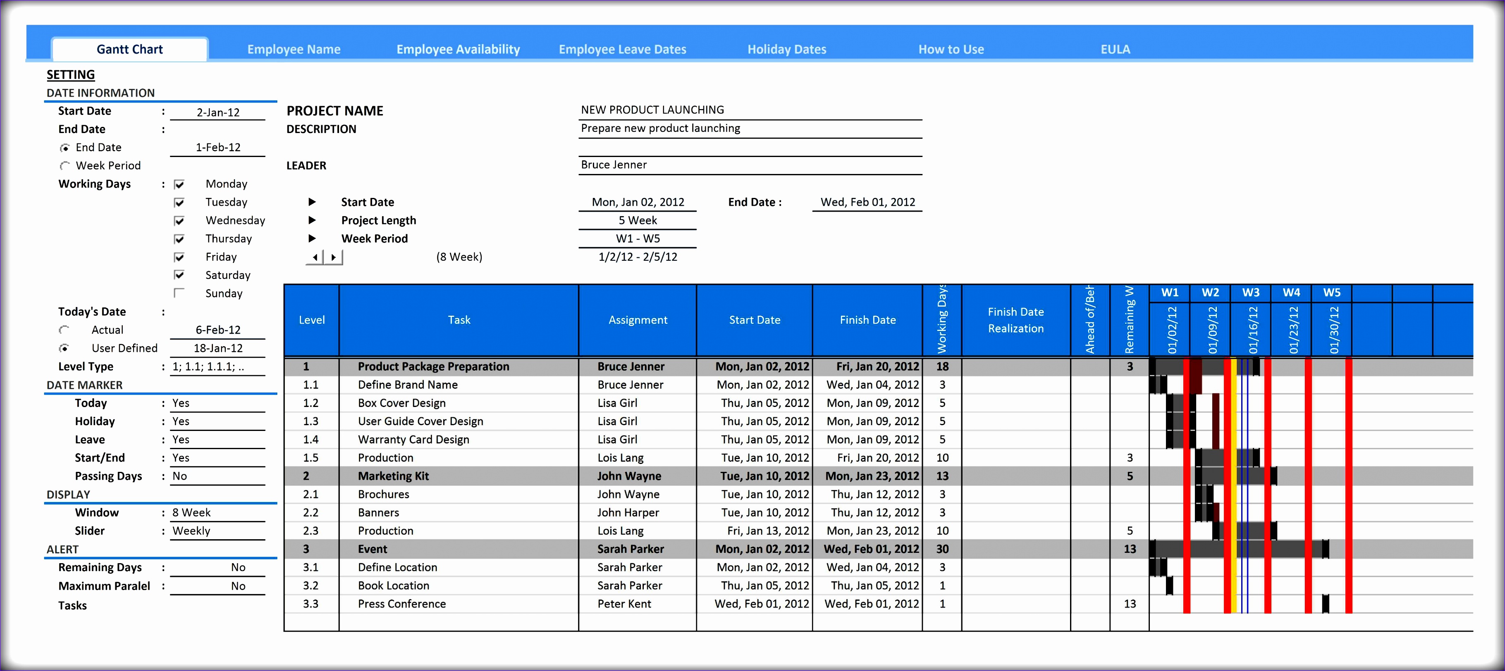Click the left arrow of week slider
The height and width of the screenshot is (671, 1505).
click(315, 257)
